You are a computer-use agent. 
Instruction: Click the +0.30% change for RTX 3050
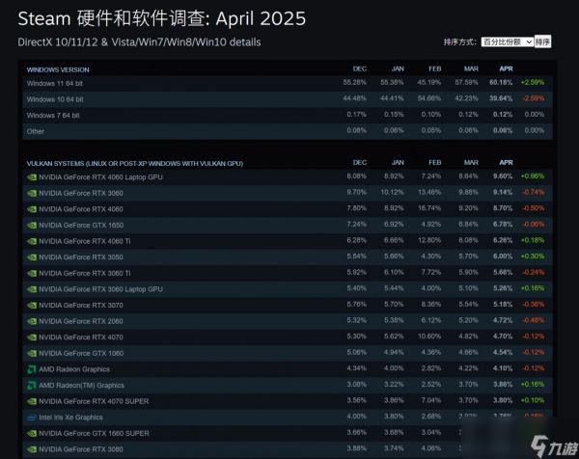[x=533, y=256]
